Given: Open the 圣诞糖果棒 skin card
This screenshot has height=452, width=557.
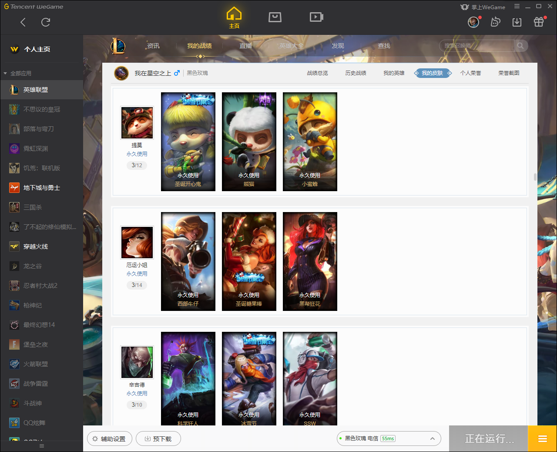Looking at the screenshot, I should (249, 261).
